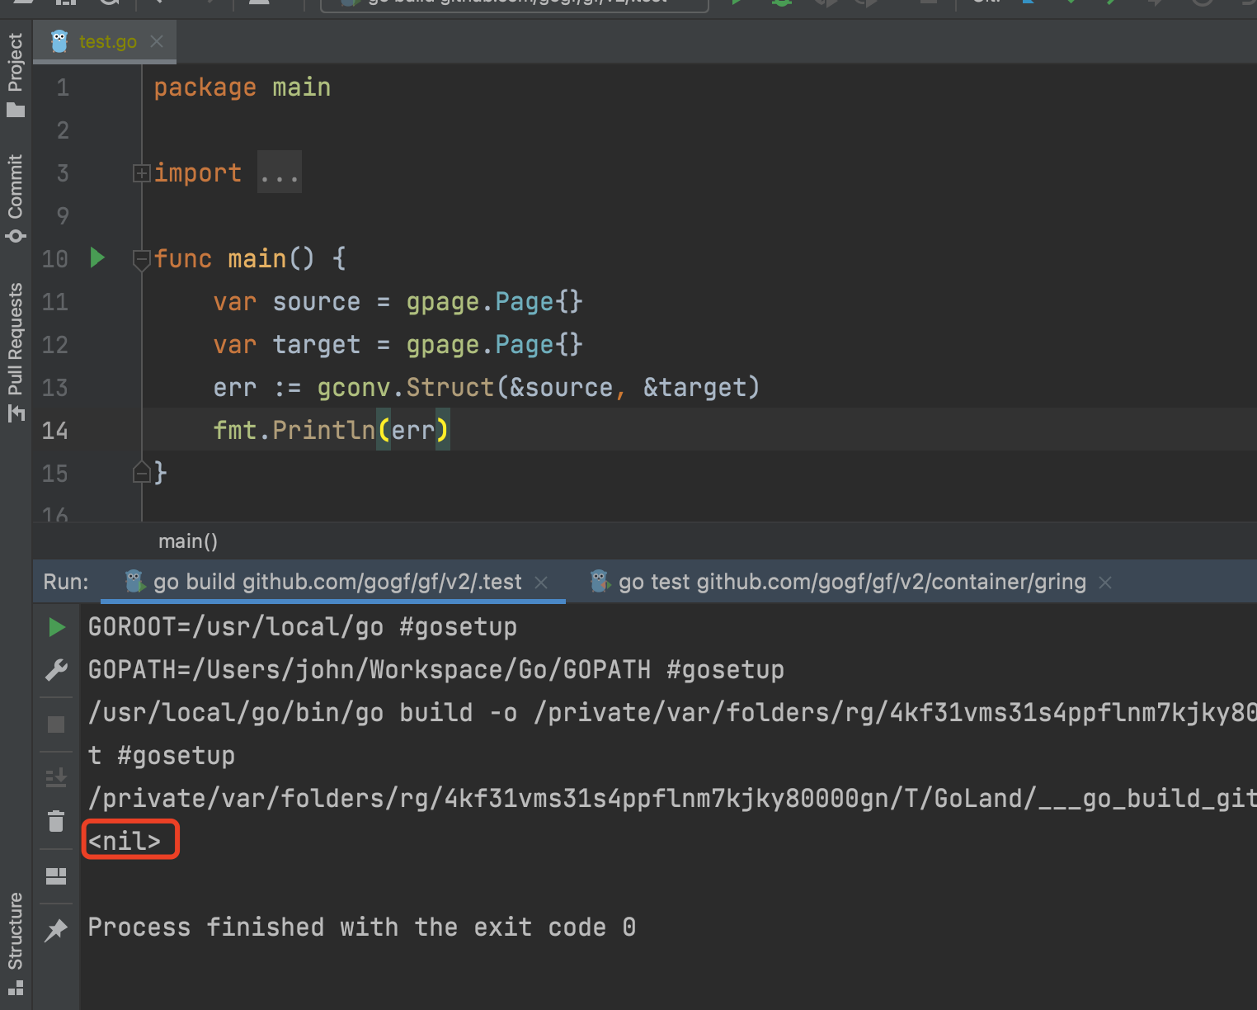The height and width of the screenshot is (1010, 1257).
Task: Edit run configuration with the wrench icon
Action: pos(56,669)
